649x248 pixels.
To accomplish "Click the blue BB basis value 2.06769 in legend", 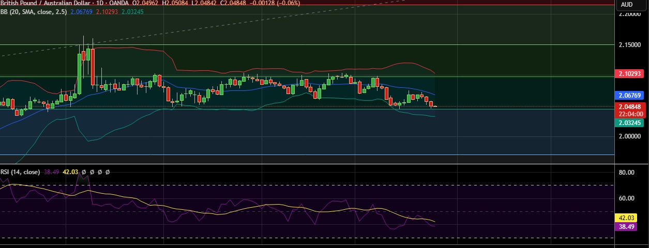I will [x=81, y=11].
